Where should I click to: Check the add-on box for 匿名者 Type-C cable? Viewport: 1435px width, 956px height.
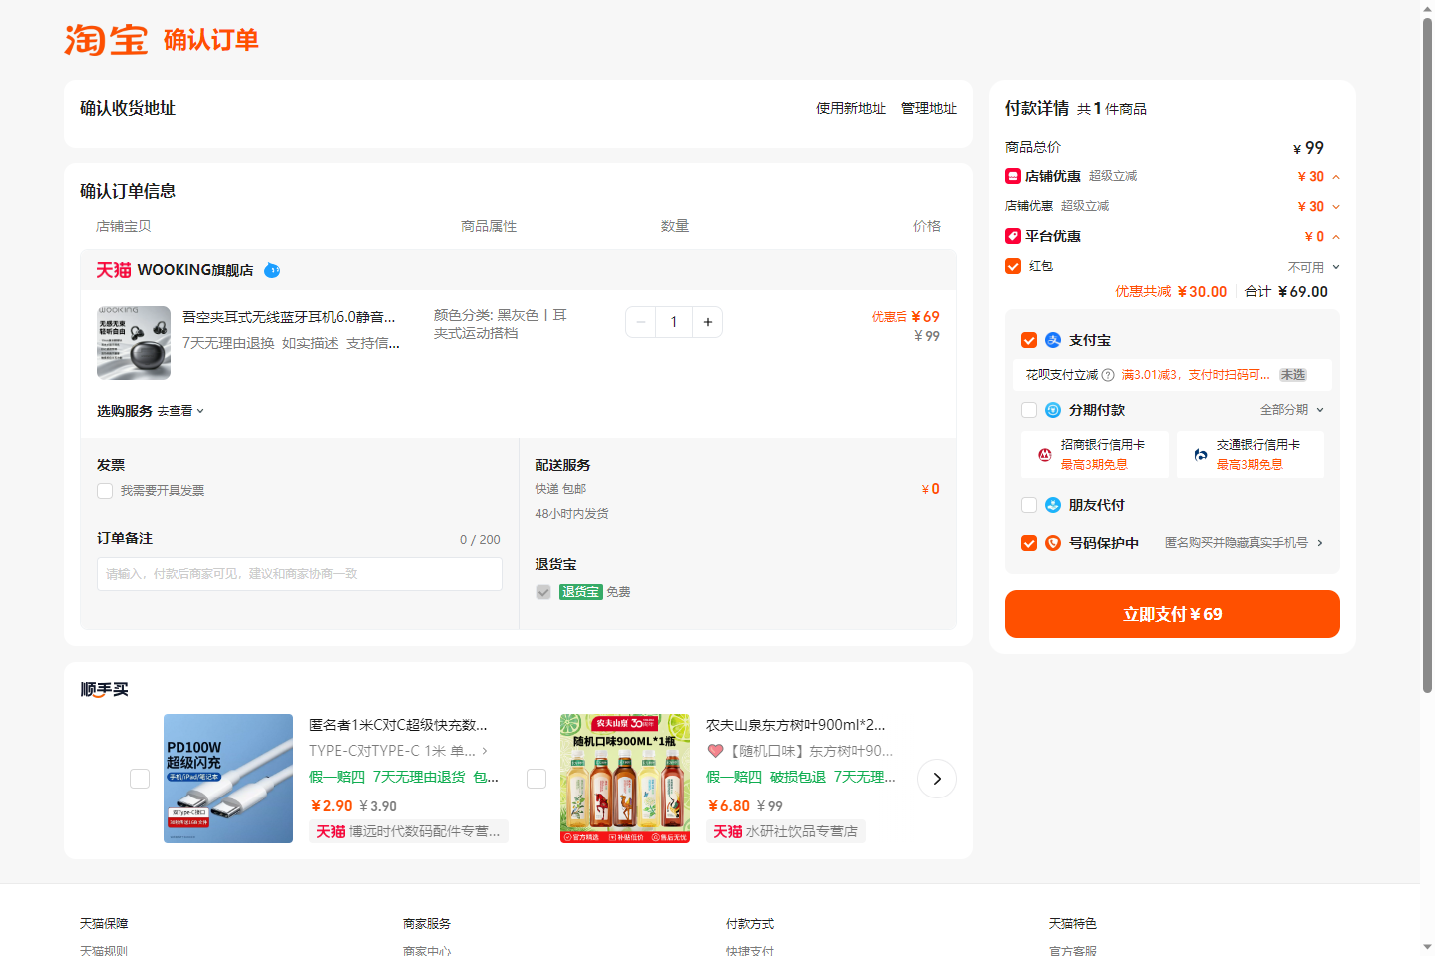tap(140, 779)
